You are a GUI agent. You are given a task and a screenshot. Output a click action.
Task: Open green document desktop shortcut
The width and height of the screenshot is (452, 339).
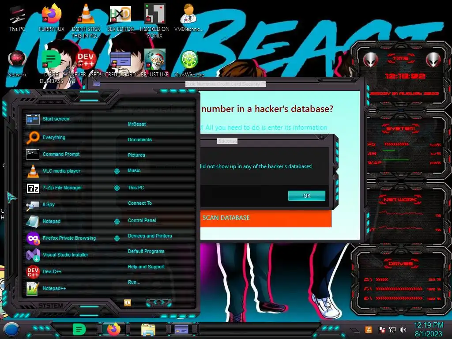tap(51, 67)
